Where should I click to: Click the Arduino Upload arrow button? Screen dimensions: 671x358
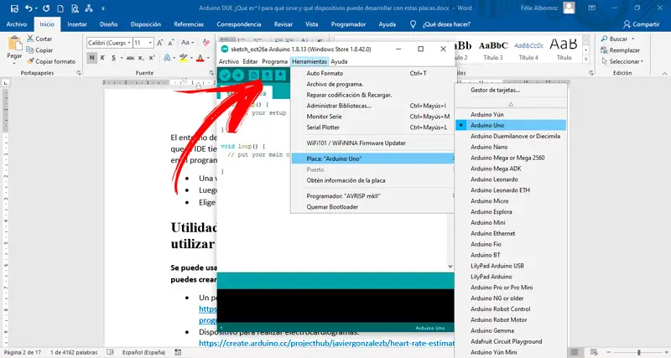pos(238,75)
